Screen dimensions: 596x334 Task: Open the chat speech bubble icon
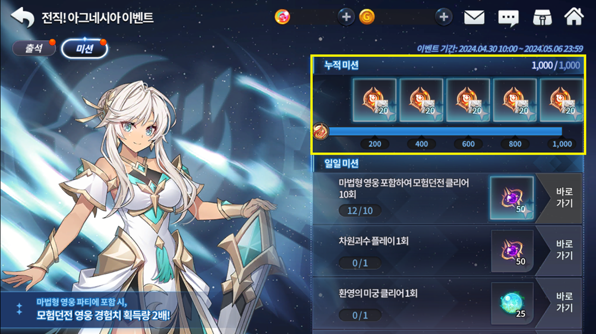click(508, 18)
